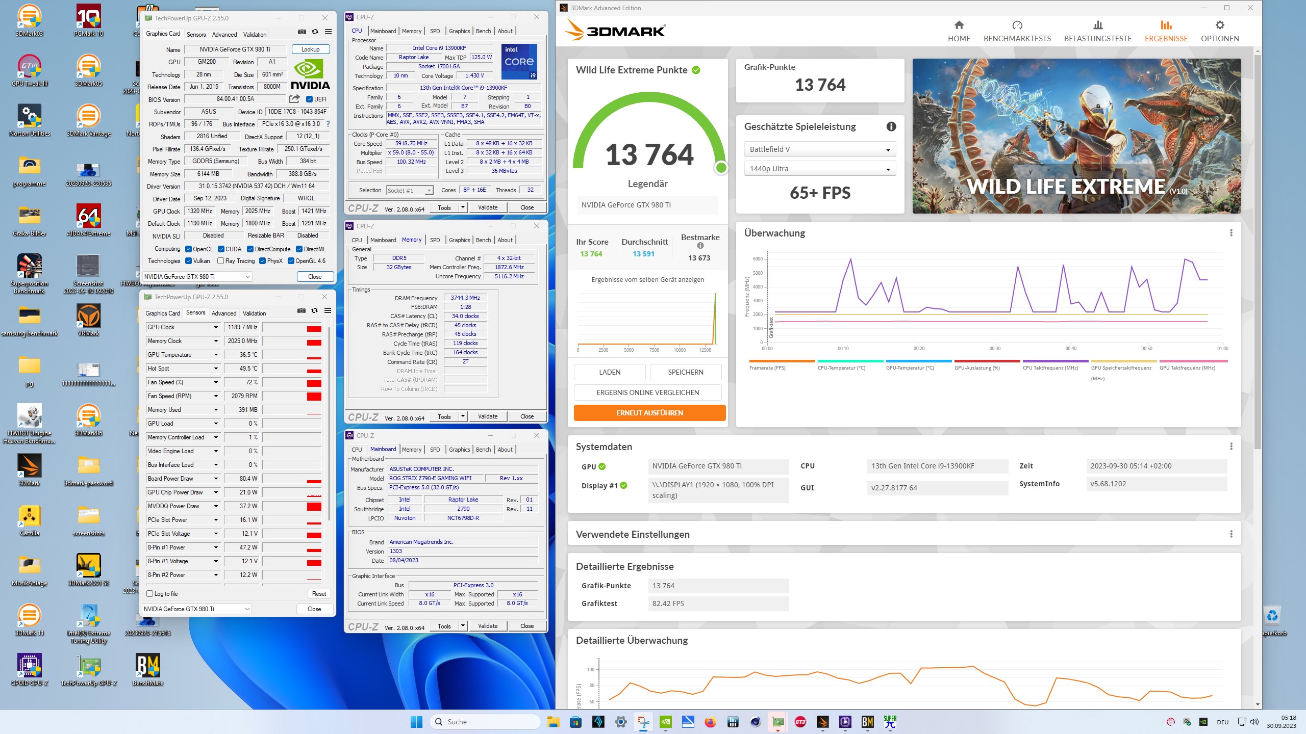The image size is (1306, 734).
Task: Expand the Board Power Draw sensor dropdown
Action: (216, 479)
